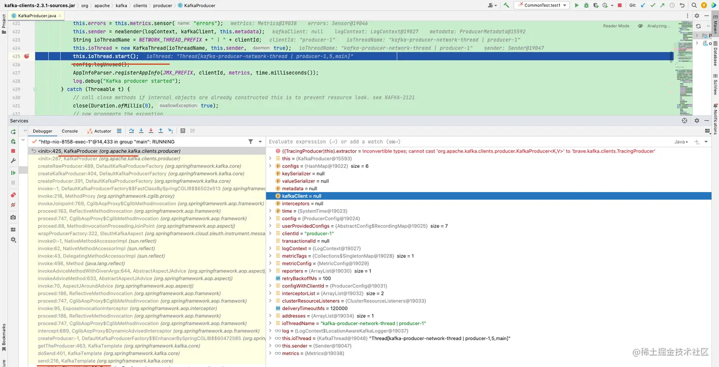719x367 pixels.
Task: Reload Maven projects refresh icon
Action: coord(699,26)
